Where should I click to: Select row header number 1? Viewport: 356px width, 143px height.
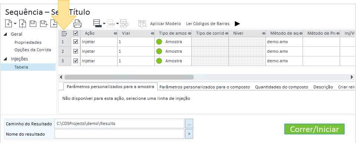(65, 42)
